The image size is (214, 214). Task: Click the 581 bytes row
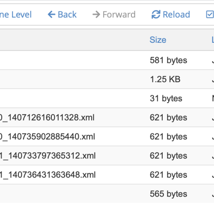107,60
